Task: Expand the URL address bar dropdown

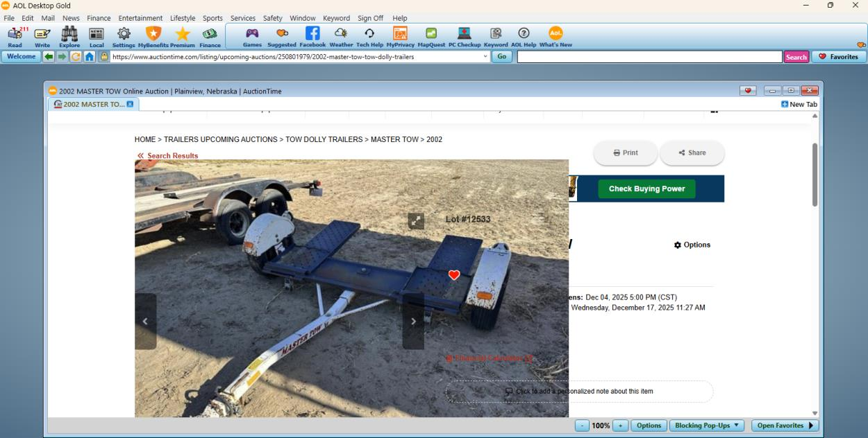Action: [485, 57]
